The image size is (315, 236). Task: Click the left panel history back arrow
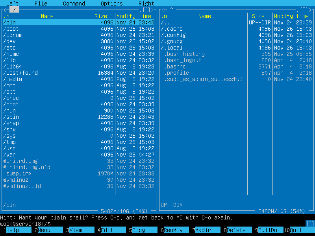pos(5,9)
